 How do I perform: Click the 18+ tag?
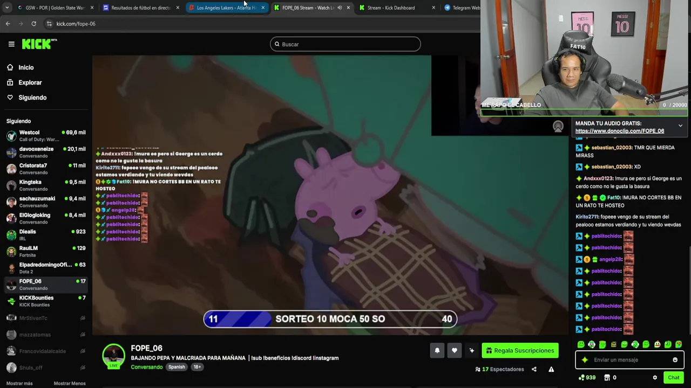[197, 367]
